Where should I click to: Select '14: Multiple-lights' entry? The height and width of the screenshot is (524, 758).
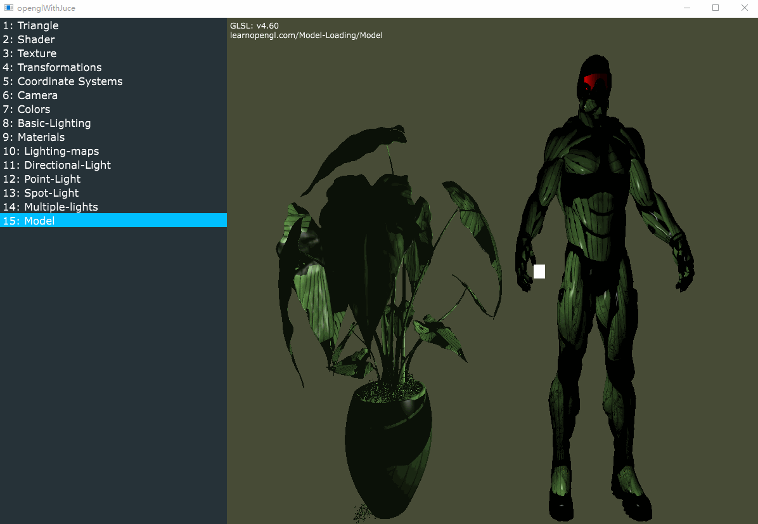(113, 207)
